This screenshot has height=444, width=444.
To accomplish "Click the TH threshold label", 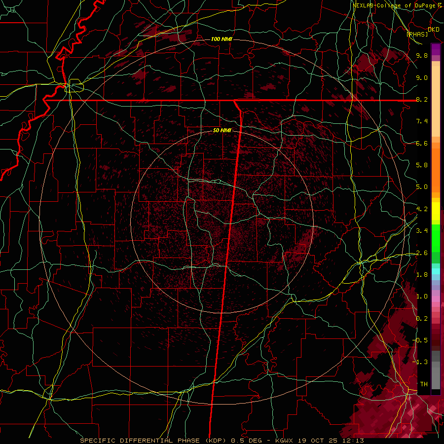I will click(x=424, y=384).
